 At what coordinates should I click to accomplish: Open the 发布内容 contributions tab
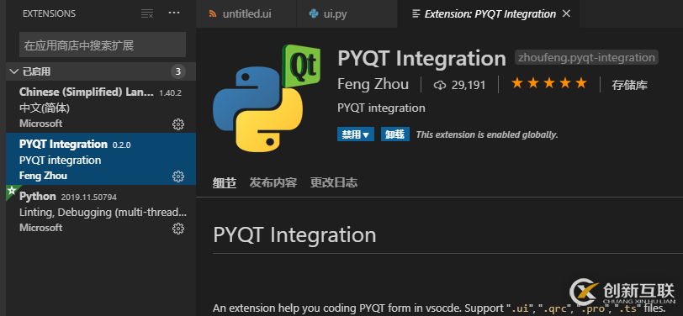[273, 183]
